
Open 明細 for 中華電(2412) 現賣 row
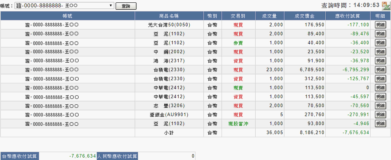click(x=380, y=88)
